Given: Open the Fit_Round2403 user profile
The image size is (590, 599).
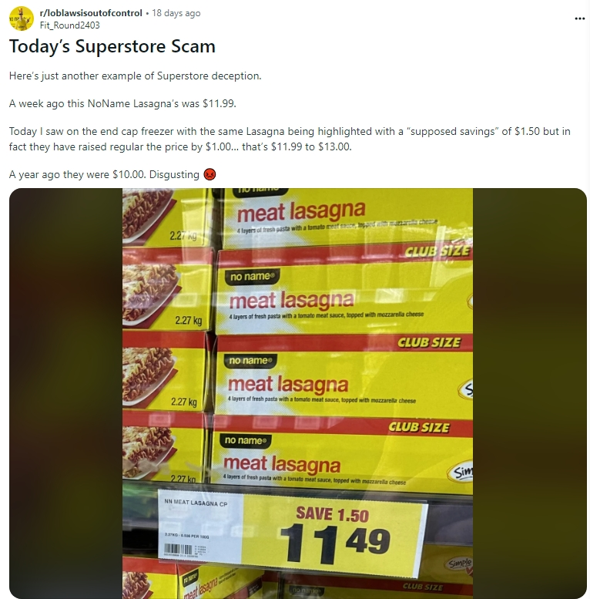Looking at the screenshot, I should click(70, 25).
